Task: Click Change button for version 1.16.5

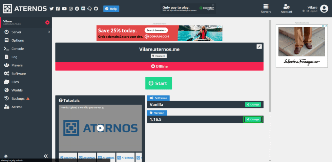Action: 253,119
